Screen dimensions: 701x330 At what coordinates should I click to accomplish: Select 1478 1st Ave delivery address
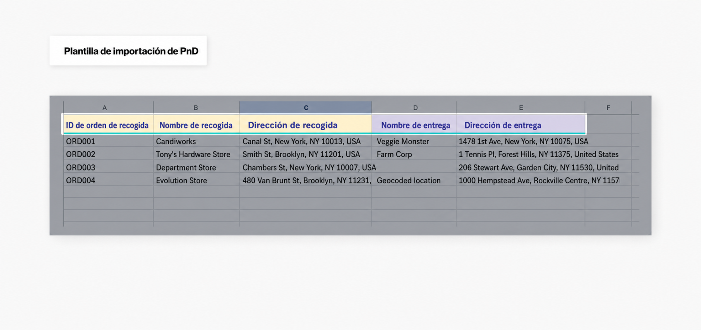[521, 141]
